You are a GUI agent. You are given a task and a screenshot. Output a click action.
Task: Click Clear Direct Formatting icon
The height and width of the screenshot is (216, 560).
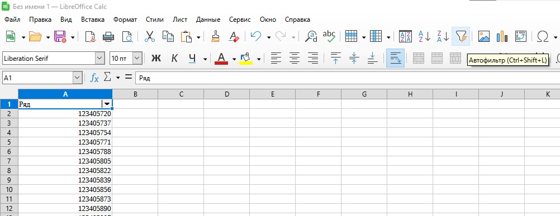point(234,36)
